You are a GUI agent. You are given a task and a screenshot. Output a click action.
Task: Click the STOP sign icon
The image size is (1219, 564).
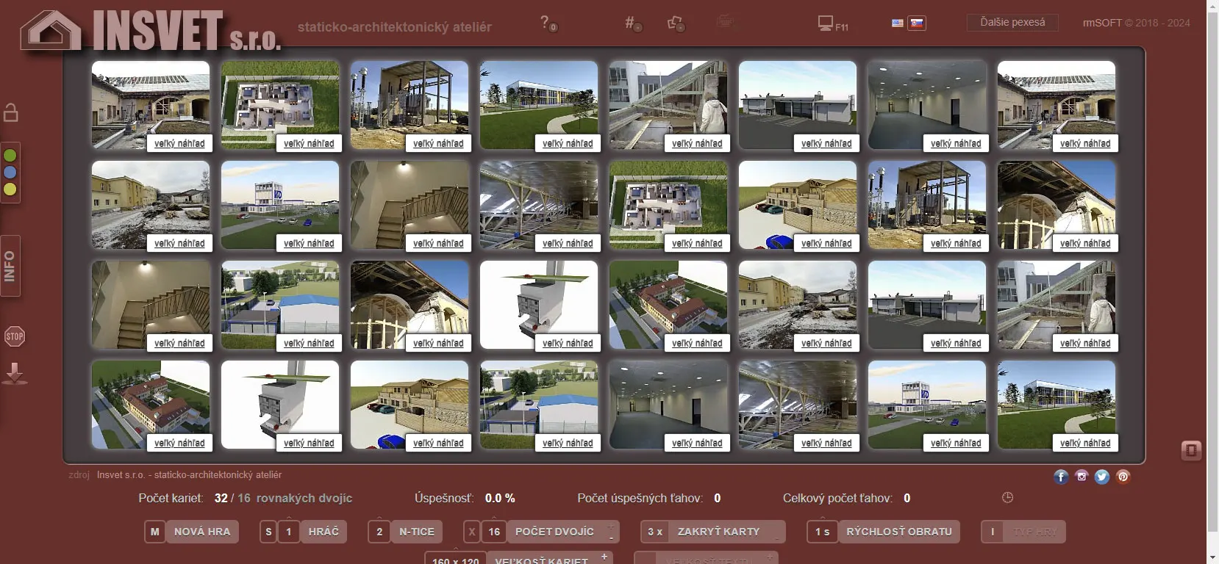[x=14, y=337]
